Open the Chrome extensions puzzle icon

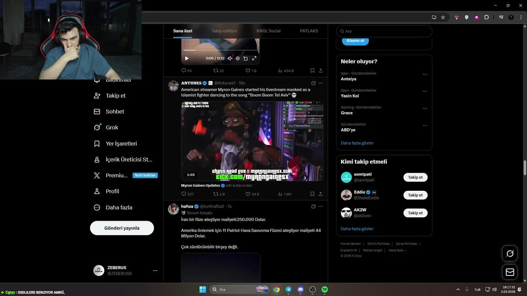point(487,17)
